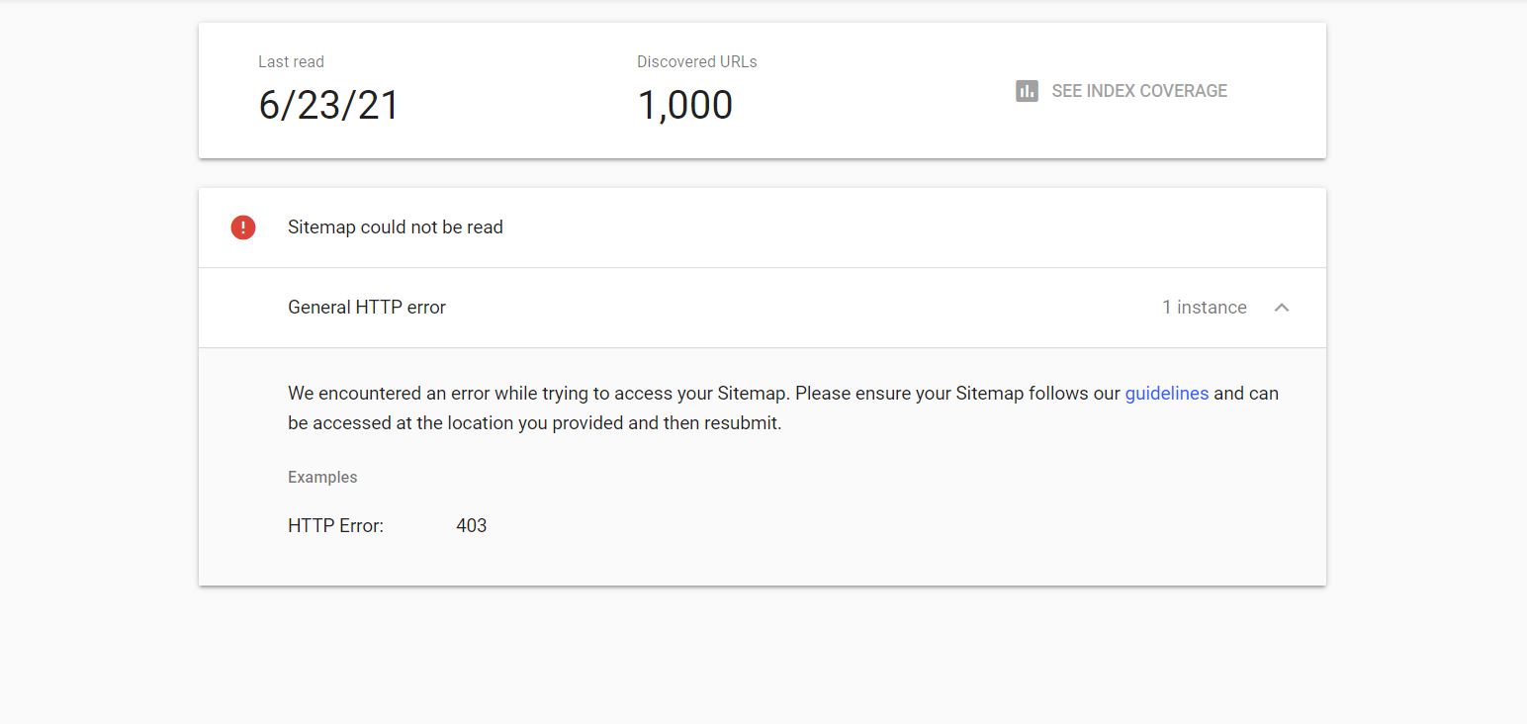Click the General HTTP error row label
Image resolution: width=1527 pixels, height=724 pixels.
[x=367, y=308]
